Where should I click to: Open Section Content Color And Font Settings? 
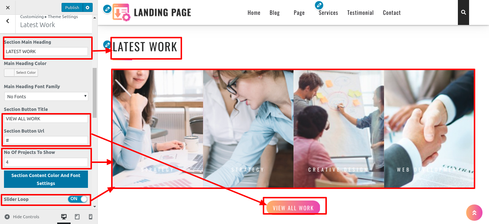pyautogui.click(x=46, y=179)
